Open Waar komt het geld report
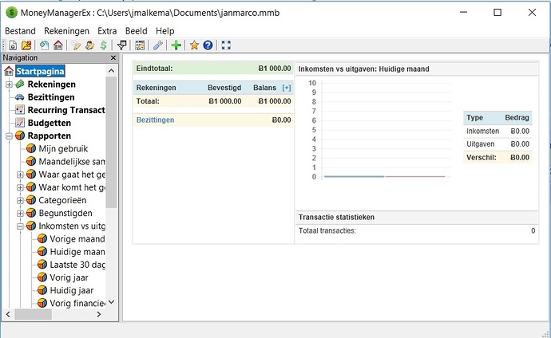 (72, 187)
